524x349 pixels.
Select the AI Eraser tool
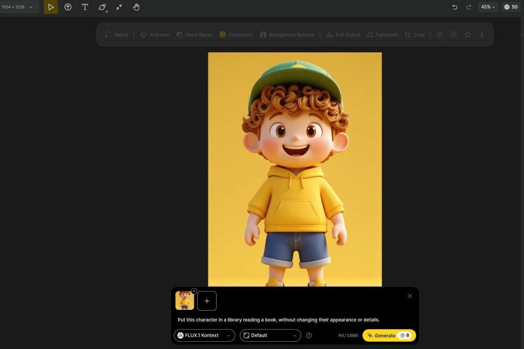155,34
